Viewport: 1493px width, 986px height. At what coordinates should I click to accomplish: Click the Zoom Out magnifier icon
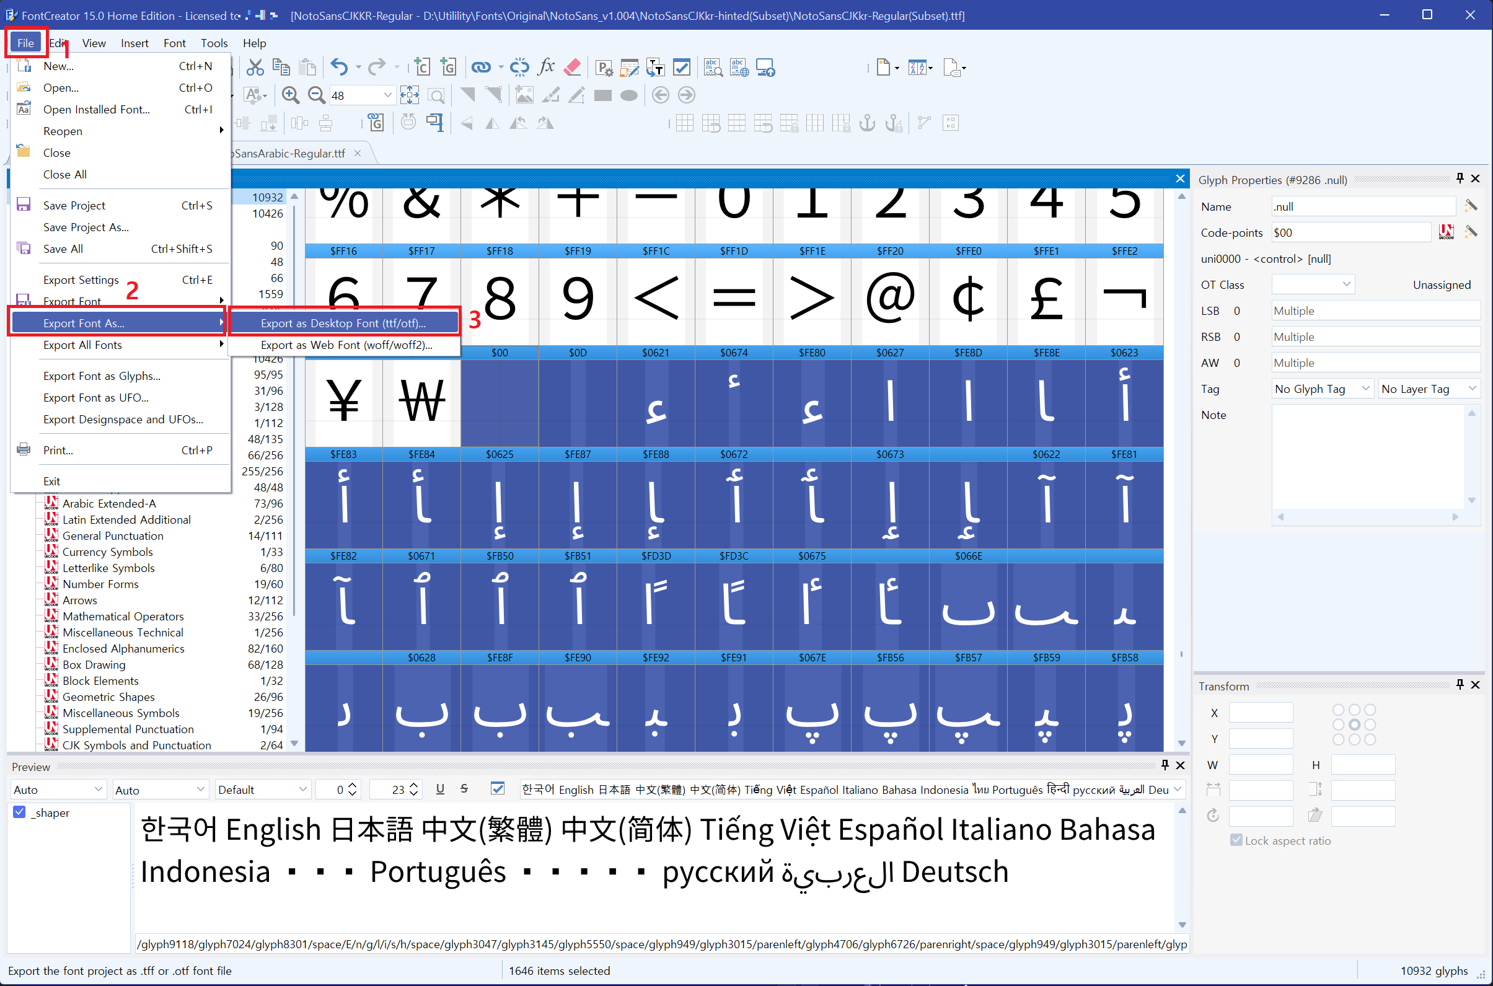pos(316,95)
